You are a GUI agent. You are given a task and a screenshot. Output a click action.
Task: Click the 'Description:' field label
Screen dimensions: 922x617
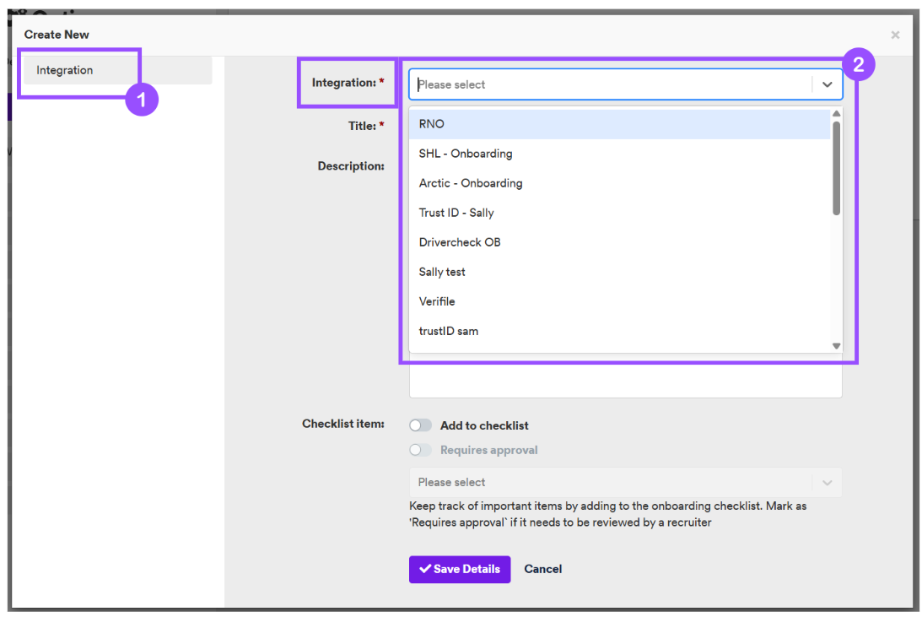pos(351,166)
